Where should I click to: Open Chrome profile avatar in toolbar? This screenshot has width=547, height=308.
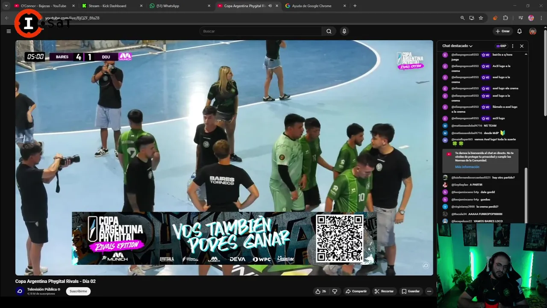tap(531, 18)
